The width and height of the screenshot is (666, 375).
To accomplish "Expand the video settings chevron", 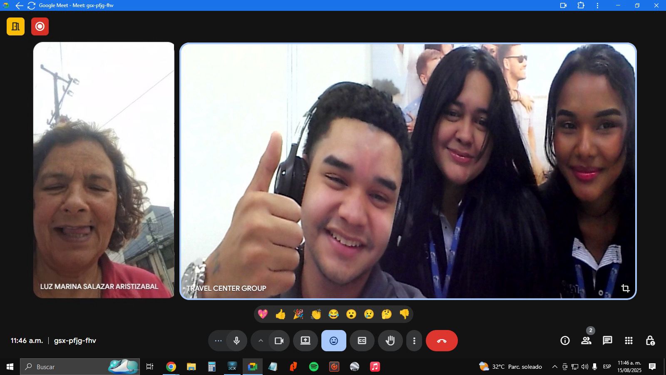I will click(x=261, y=341).
